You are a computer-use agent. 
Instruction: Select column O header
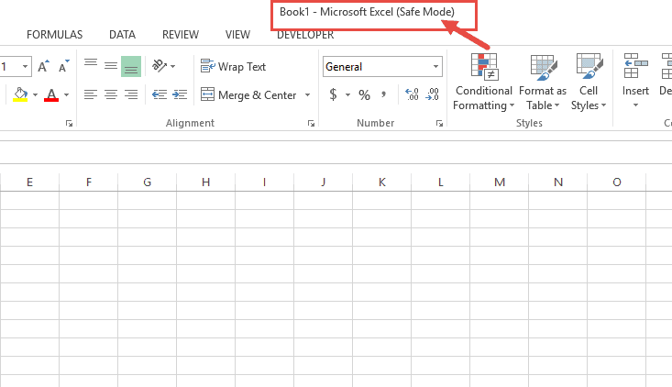617,182
